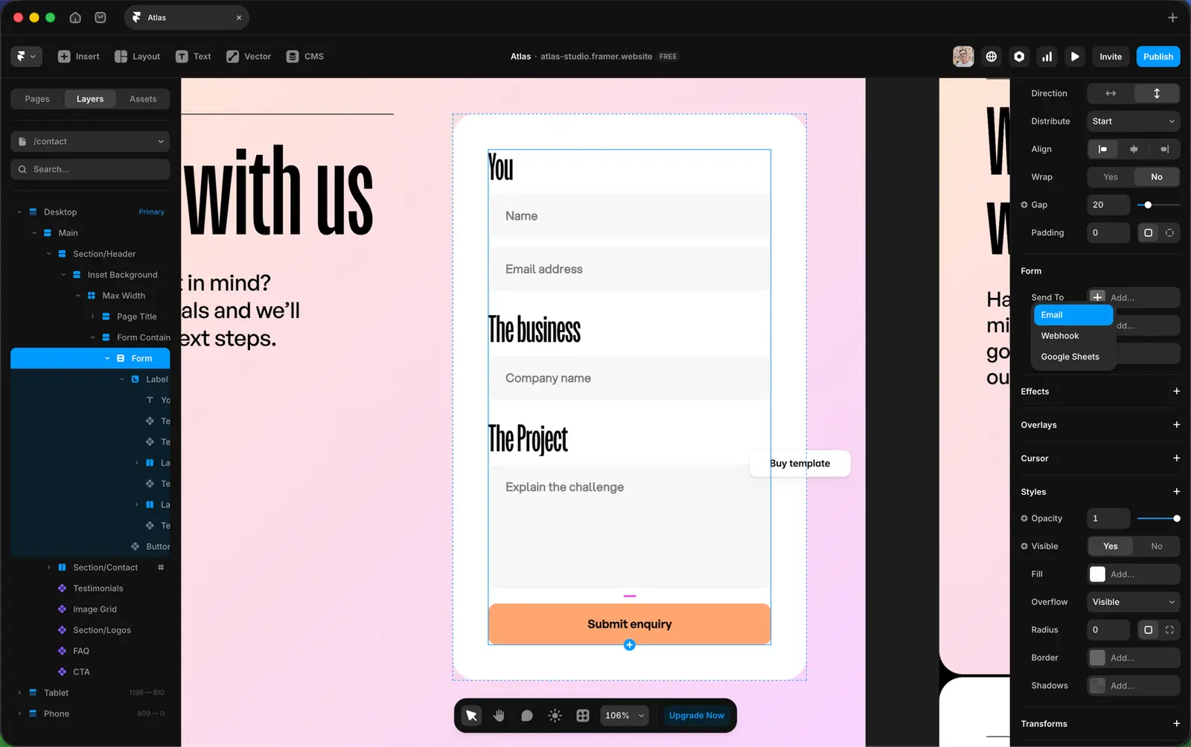This screenshot has width=1191, height=747.
Task: Switch to the Assets tab
Action: point(143,99)
